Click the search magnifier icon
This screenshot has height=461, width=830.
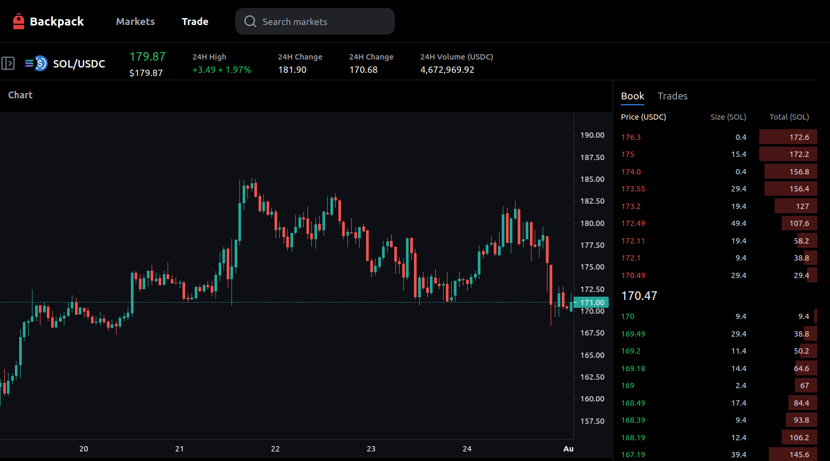[x=250, y=21]
